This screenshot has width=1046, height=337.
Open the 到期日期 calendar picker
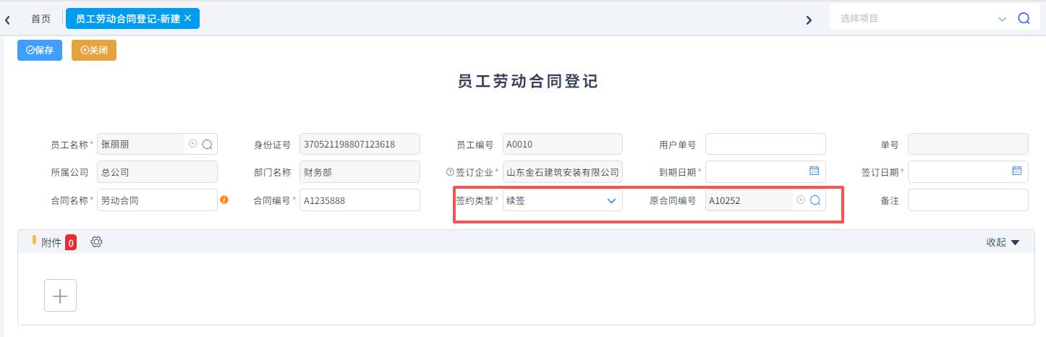pos(814,171)
